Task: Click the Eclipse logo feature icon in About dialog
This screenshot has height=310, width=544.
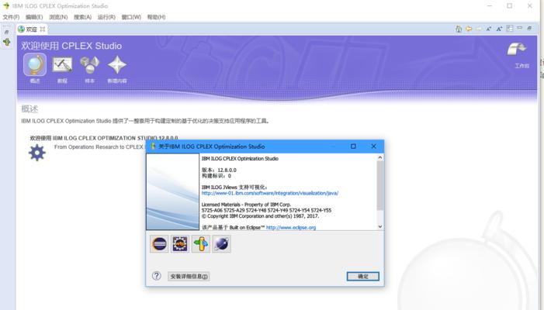Action: click(x=159, y=244)
